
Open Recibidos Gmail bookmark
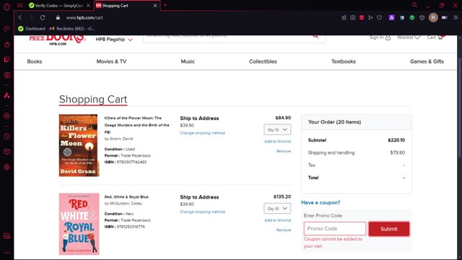(72, 29)
